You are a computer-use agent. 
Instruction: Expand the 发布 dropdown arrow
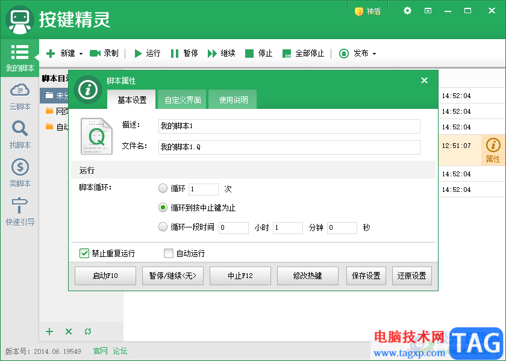[x=374, y=54]
